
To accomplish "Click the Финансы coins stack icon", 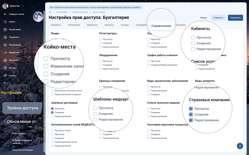I will pos(5,60).
